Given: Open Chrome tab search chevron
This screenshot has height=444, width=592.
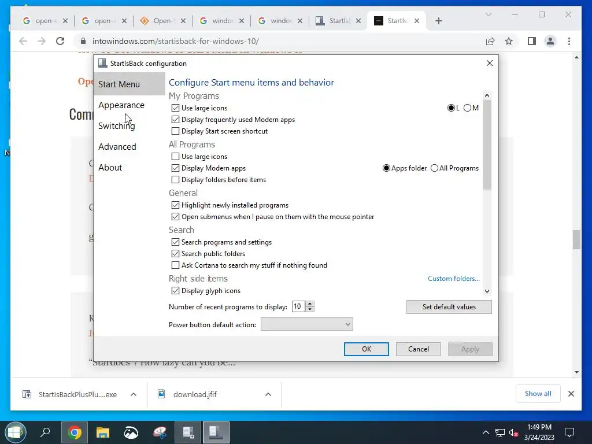Looking at the screenshot, I should tap(488, 14).
